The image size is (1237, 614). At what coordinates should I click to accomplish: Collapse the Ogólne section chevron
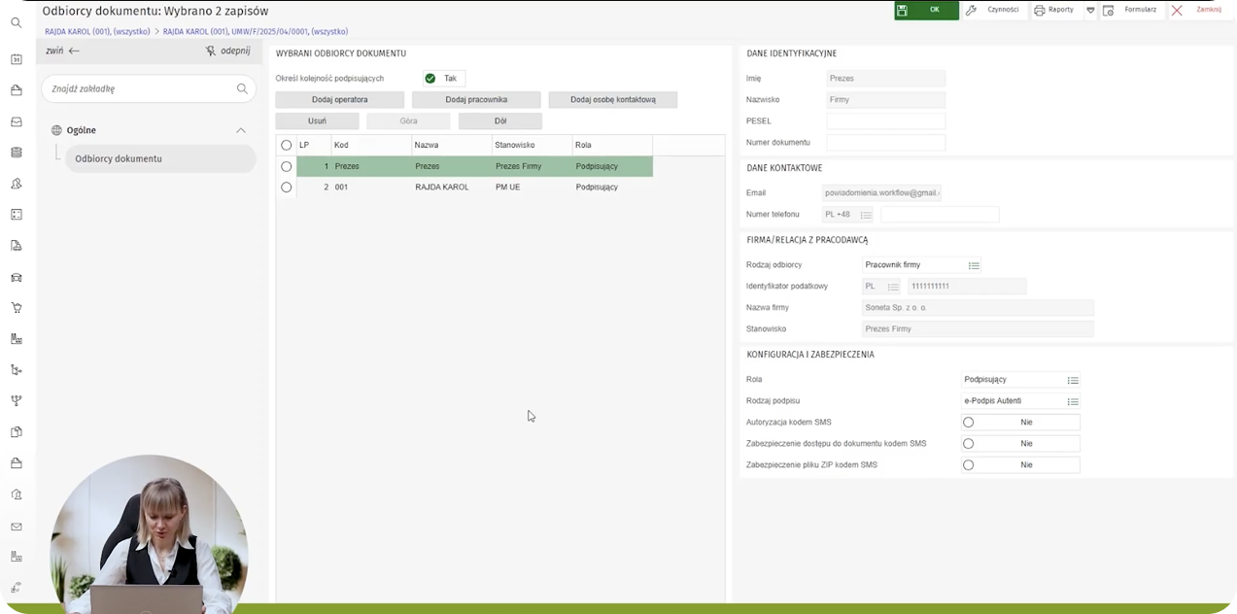(241, 130)
